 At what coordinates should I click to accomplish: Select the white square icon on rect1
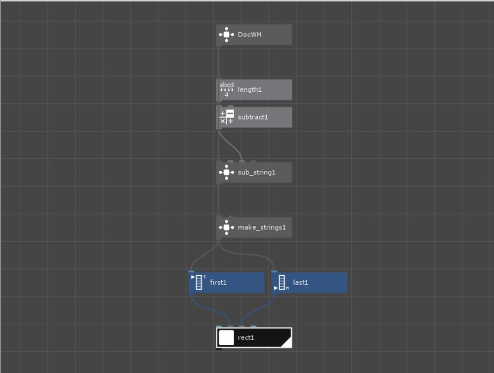pos(226,337)
